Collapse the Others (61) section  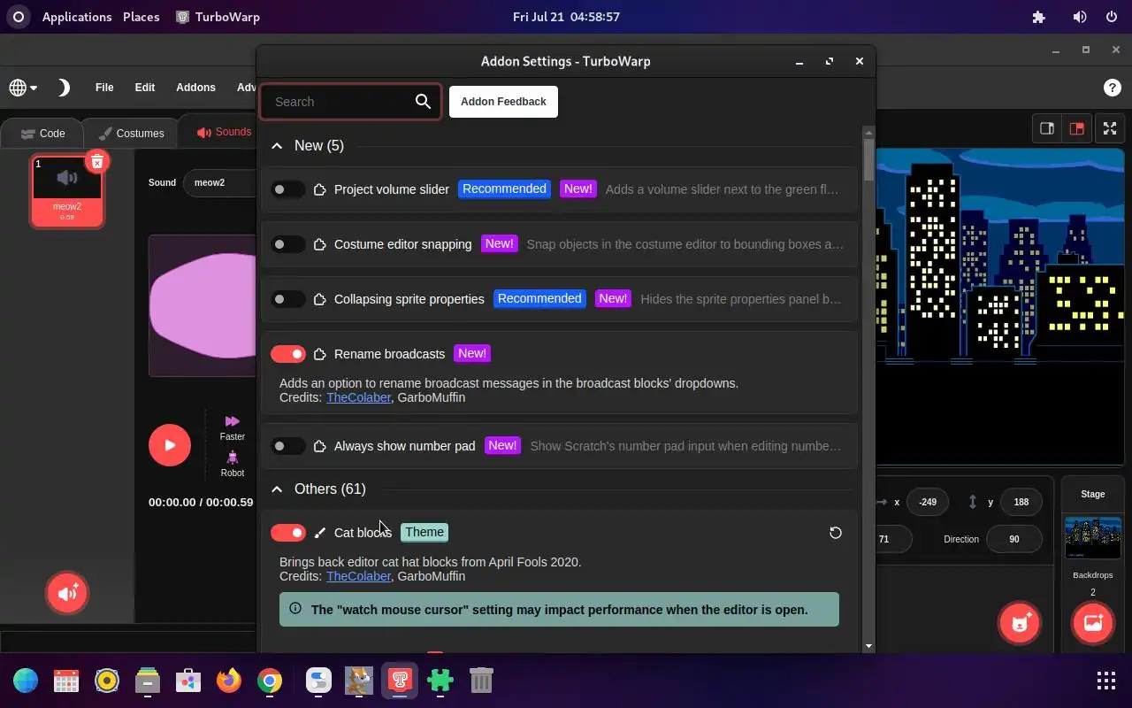(x=277, y=489)
